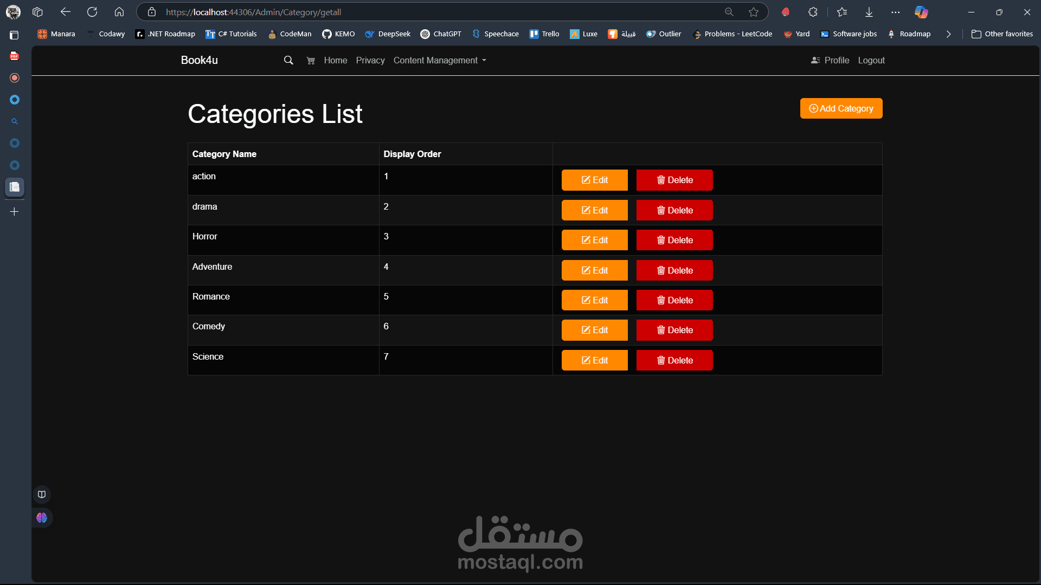The width and height of the screenshot is (1041, 585).
Task: Click the browser refresh icon
Action: click(92, 12)
